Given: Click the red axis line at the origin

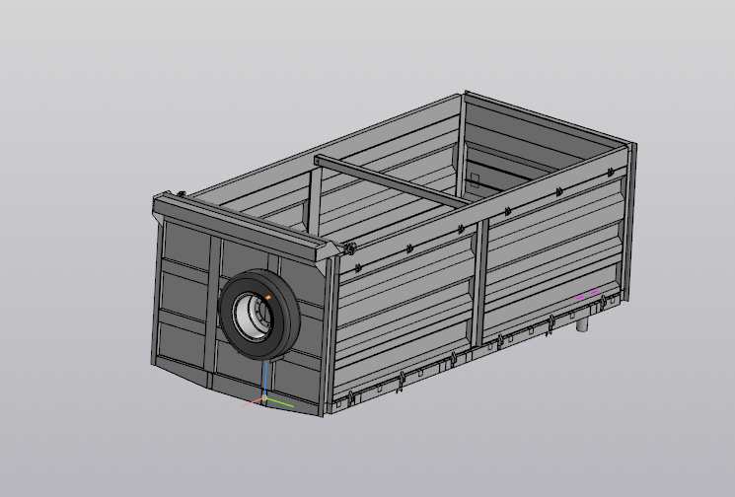Looking at the screenshot, I should pyautogui.click(x=253, y=402).
